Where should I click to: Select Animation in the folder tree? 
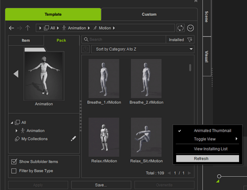click(x=35, y=131)
